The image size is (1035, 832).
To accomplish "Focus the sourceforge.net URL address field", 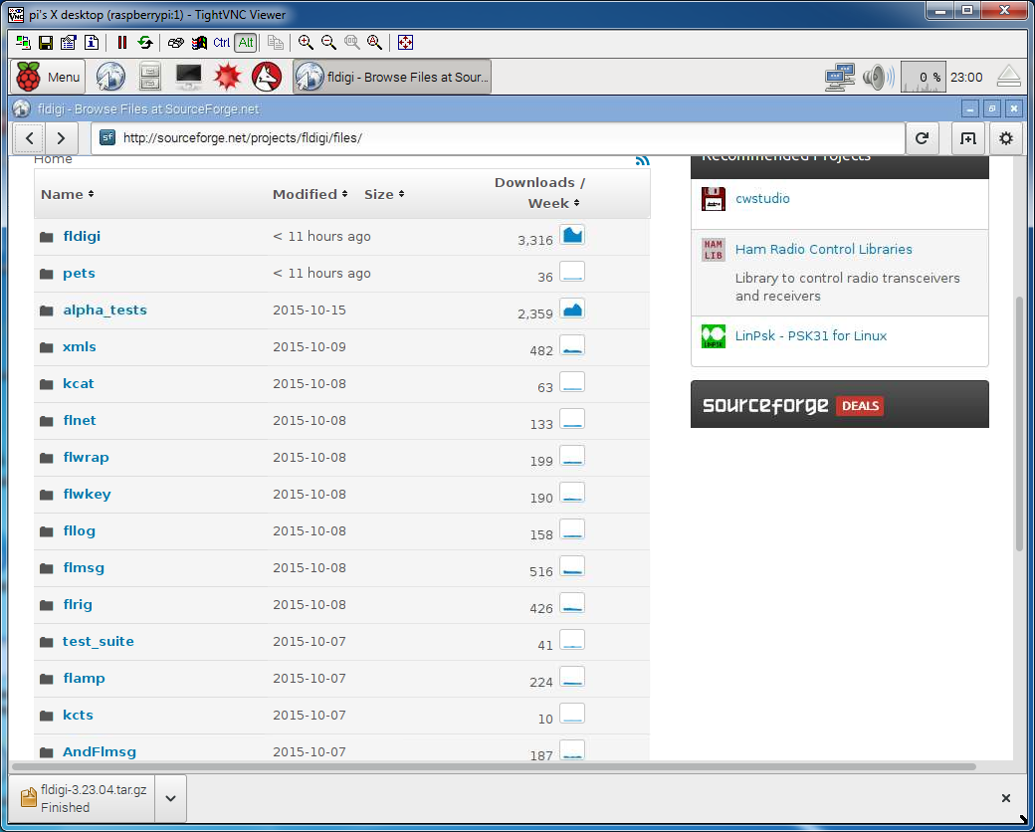I will click(x=498, y=138).
